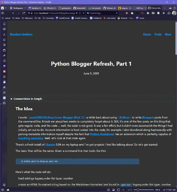Open sidebar Settings gear

(4, 185)
